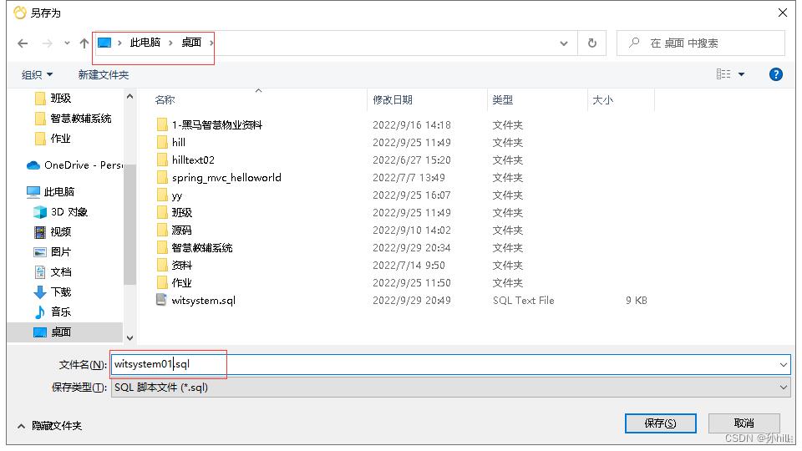Open the view options dropdown arrow
802x451 pixels.
tap(742, 74)
